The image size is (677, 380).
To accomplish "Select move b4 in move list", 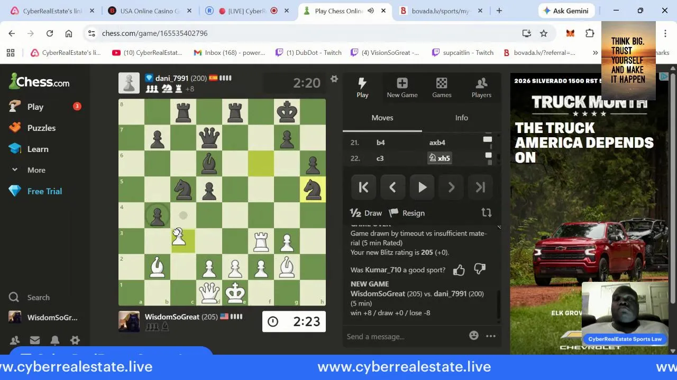I will (380, 142).
